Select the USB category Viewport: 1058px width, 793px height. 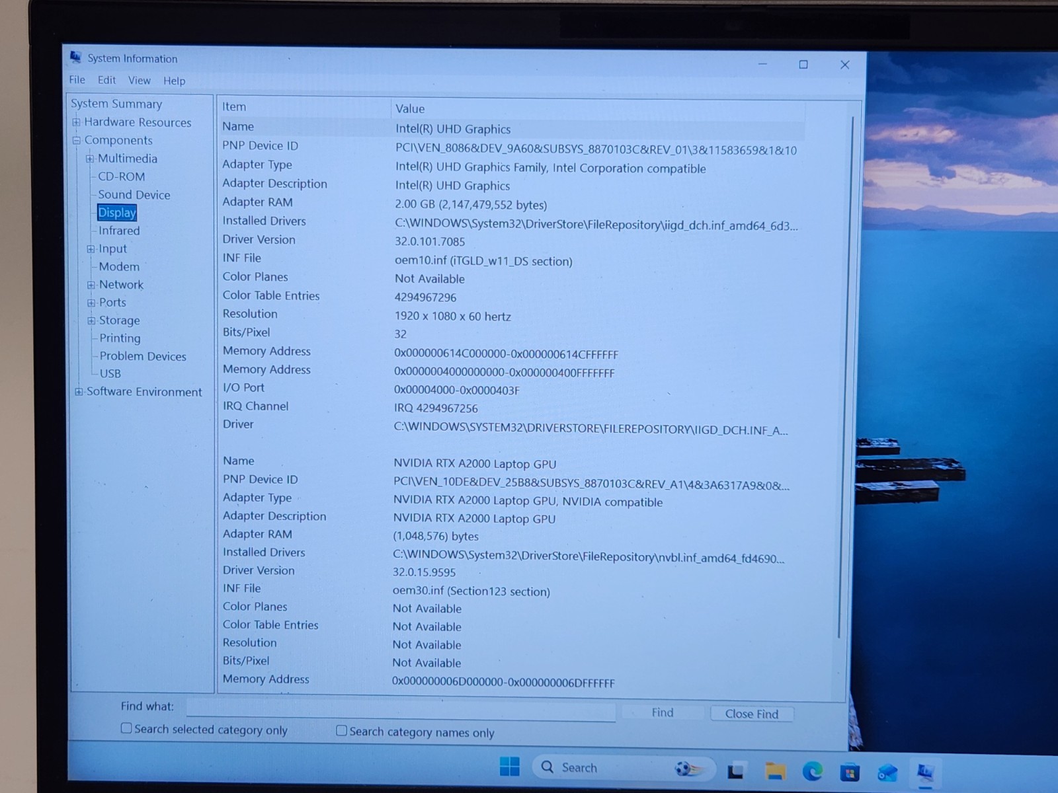pos(110,374)
